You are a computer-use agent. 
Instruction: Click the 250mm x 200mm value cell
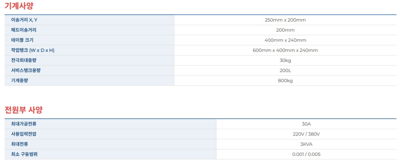pyautogui.click(x=285, y=20)
